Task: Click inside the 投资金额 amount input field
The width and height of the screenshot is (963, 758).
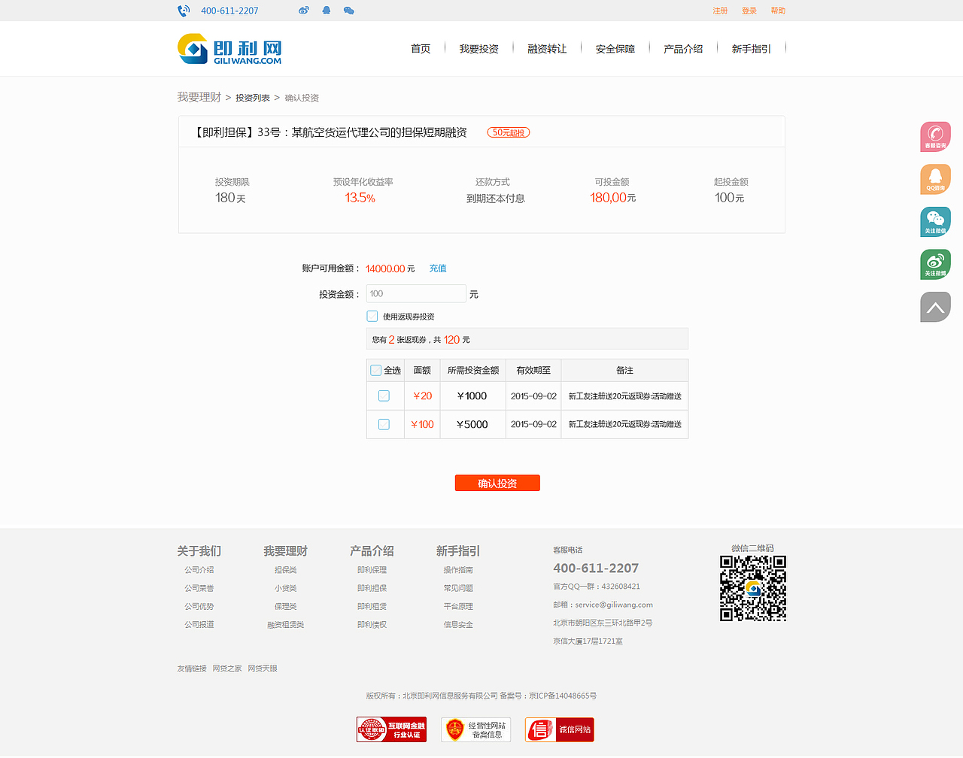Action: (415, 293)
